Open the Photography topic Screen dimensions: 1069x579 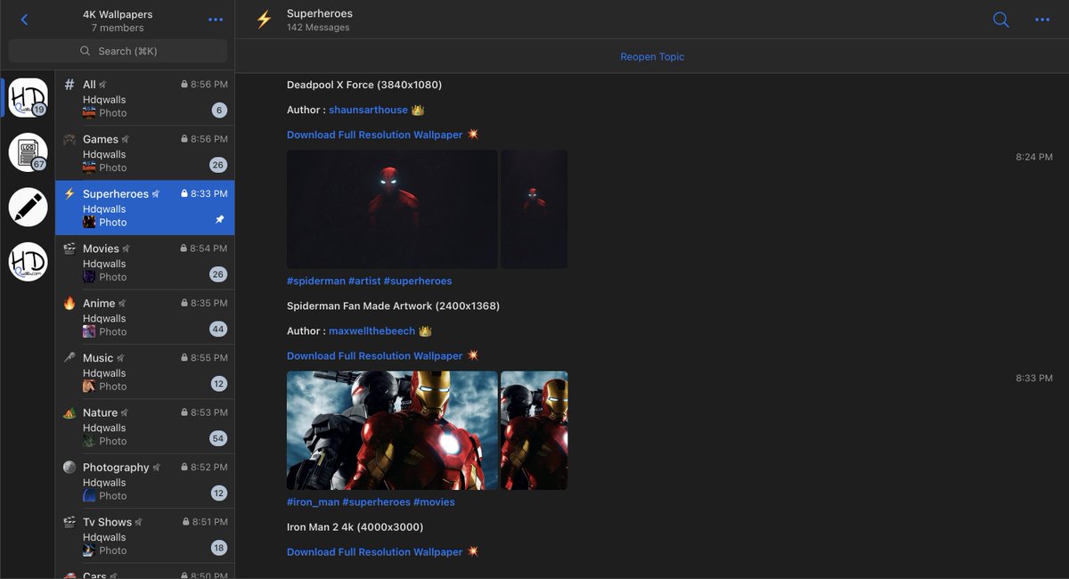[x=145, y=482]
